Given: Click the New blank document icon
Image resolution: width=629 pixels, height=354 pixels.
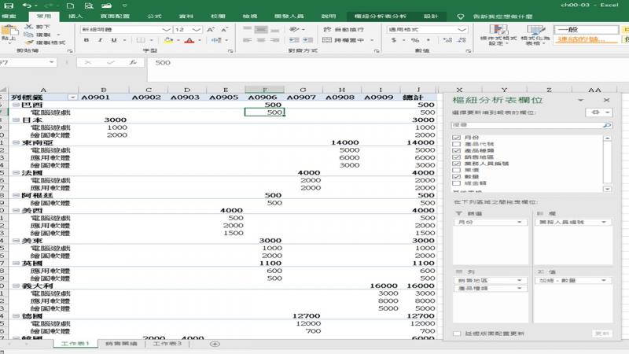Looking at the screenshot, I should 70,6.
